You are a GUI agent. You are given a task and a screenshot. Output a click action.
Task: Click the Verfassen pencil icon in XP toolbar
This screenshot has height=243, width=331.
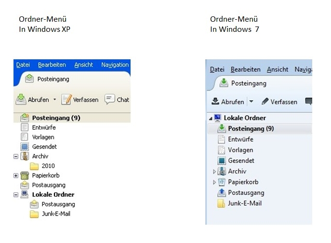click(x=66, y=99)
